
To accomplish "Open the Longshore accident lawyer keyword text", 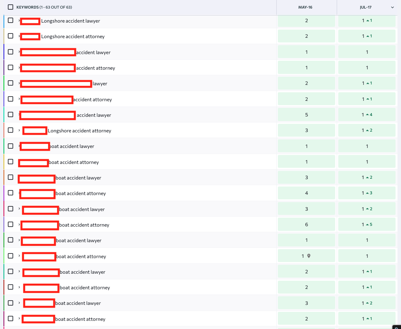I will click(x=71, y=21).
